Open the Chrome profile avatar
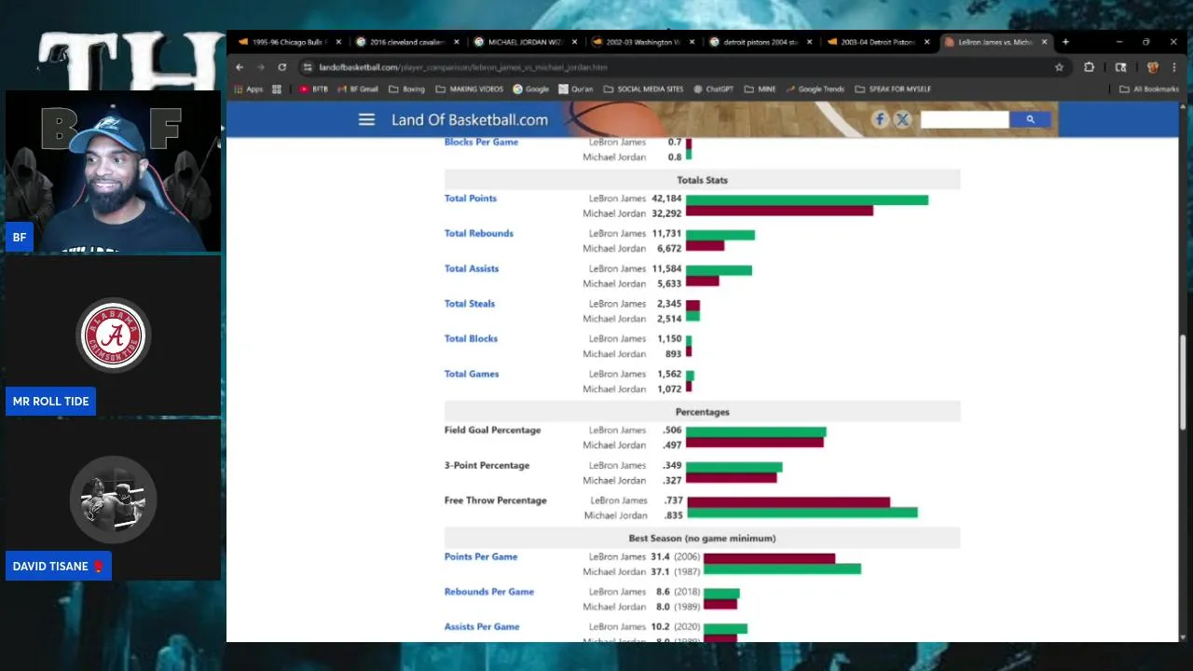The image size is (1193, 671). [x=1153, y=67]
